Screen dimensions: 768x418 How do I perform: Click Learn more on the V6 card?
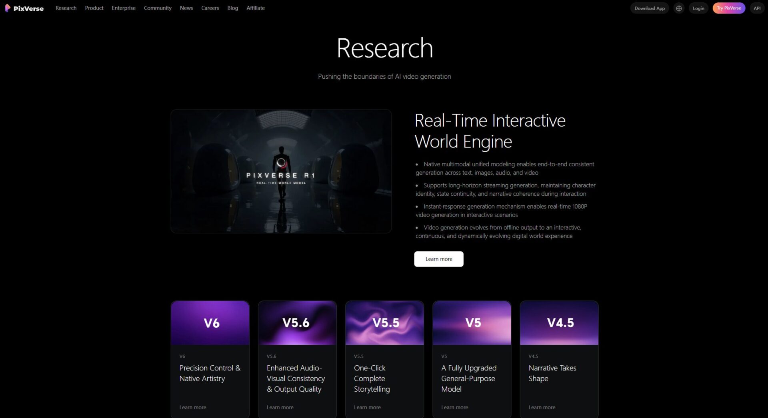coord(193,407)
